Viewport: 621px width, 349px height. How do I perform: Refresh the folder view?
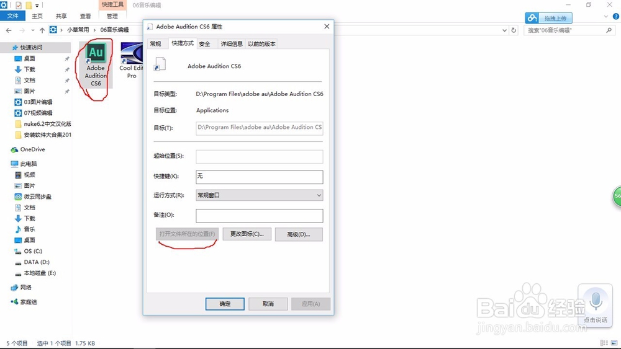tap(514, 30)
